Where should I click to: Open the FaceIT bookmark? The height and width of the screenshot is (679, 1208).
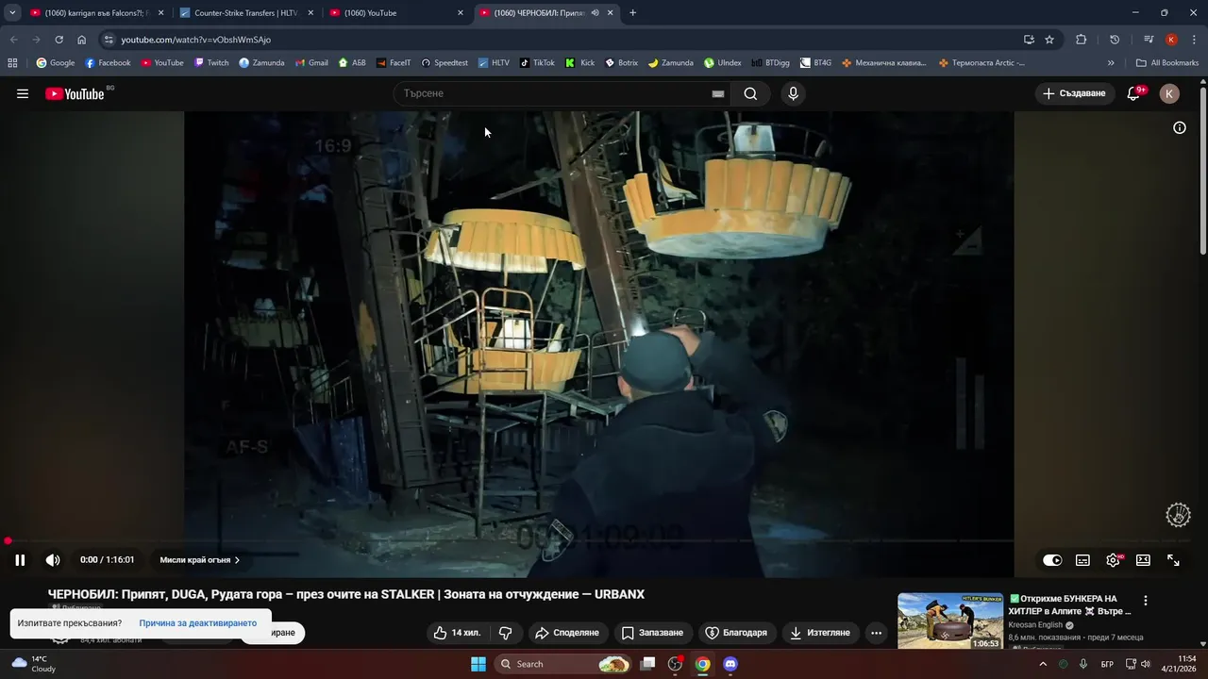point(393,63)
